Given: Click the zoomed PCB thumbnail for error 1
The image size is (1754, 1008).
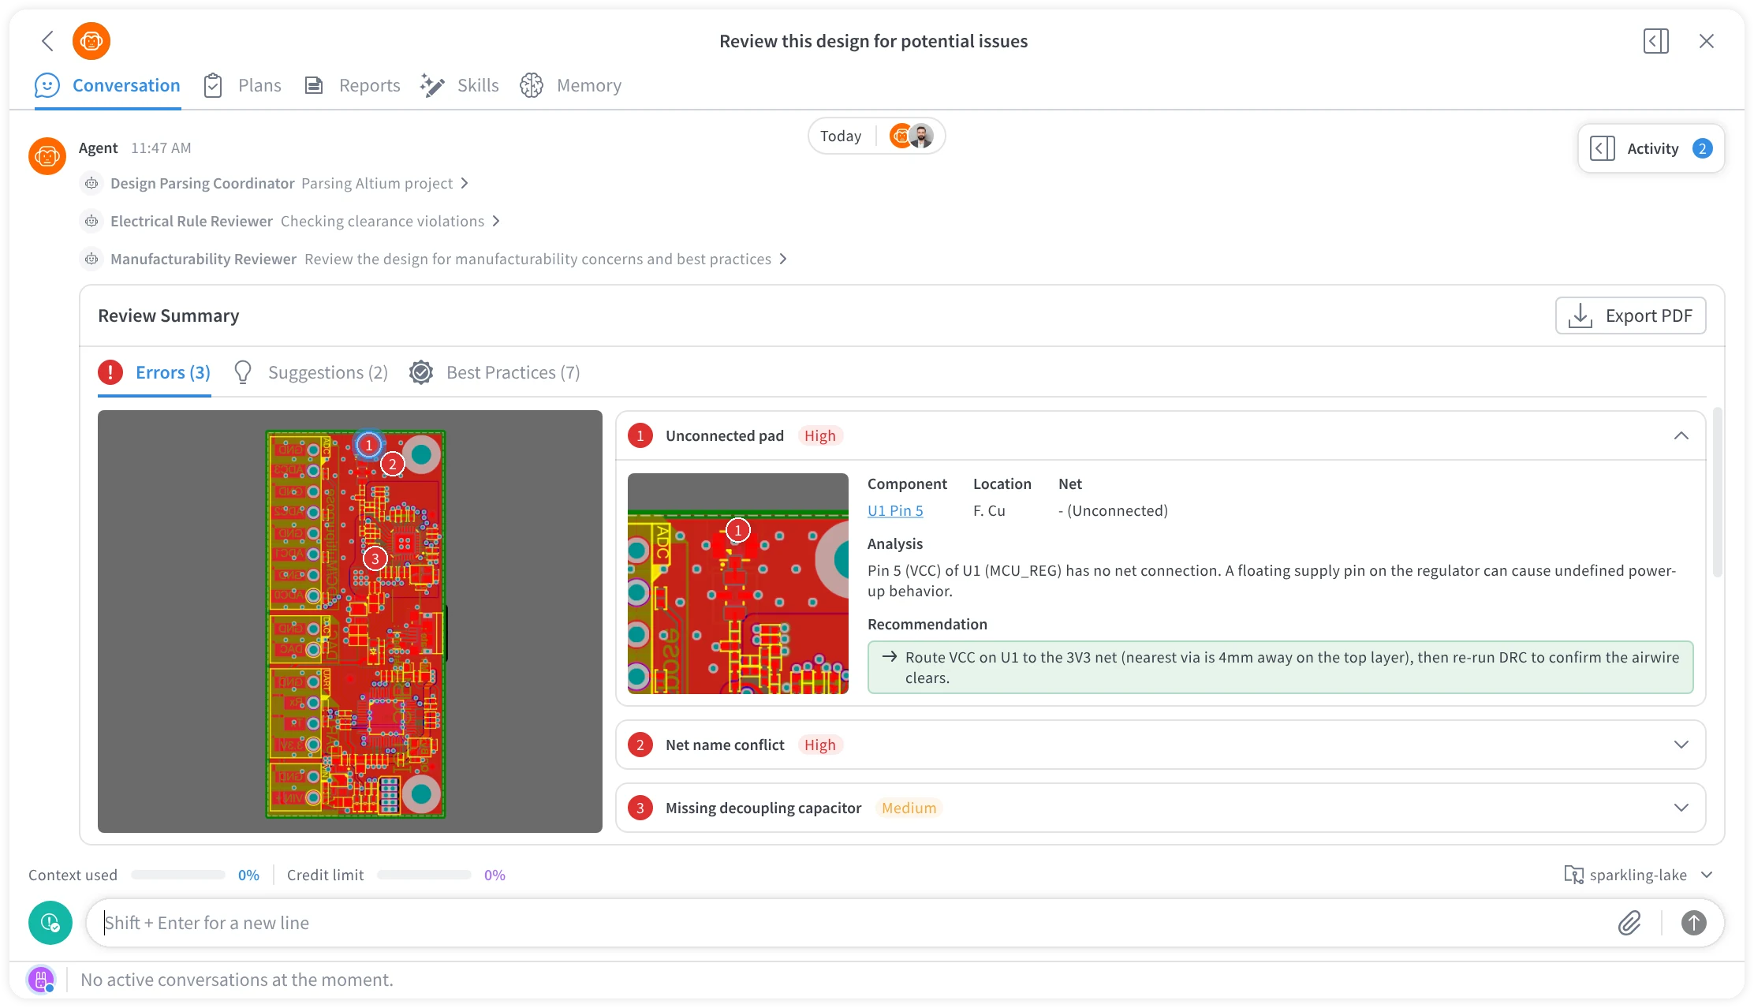Looking at the screenshot, I should click(738, 584).
